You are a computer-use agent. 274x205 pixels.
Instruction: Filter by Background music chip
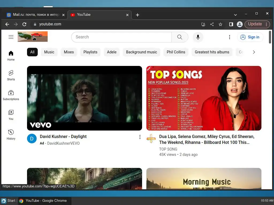tap(142, 52)
